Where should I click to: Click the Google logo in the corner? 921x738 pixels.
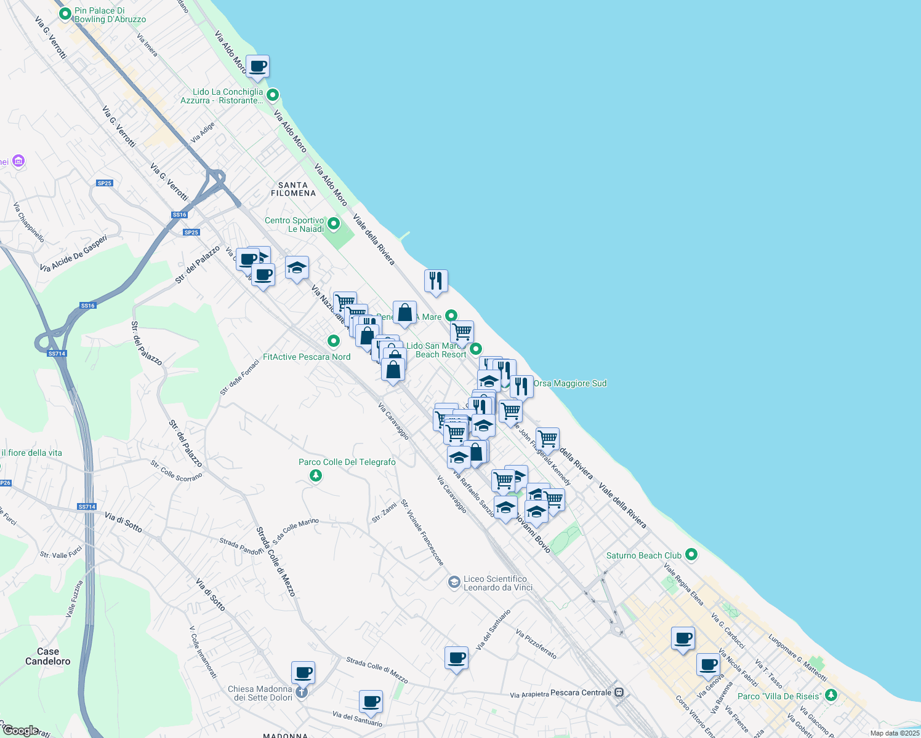[x=20, y=731]
